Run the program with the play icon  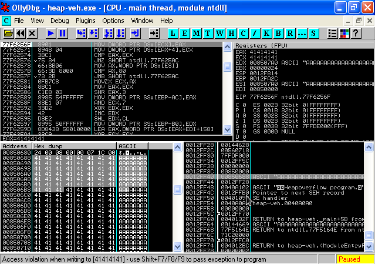[x=50, y=34]
